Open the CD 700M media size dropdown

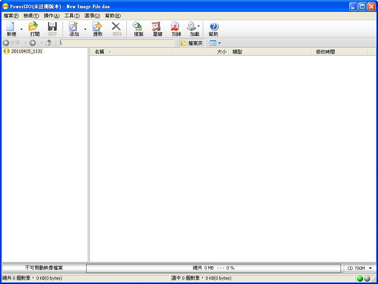359,268
